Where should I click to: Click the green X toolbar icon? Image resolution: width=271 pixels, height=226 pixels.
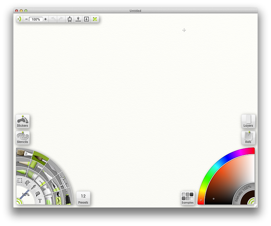[95, 19]
